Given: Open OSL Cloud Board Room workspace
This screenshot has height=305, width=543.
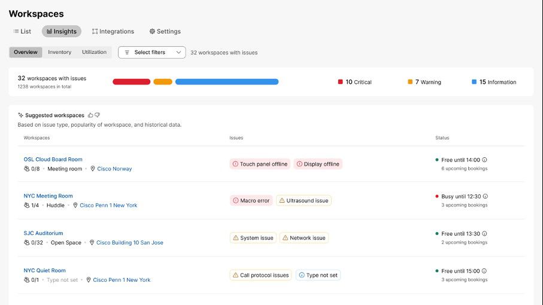Looking at the screenshot, I should tap(53, 160).
